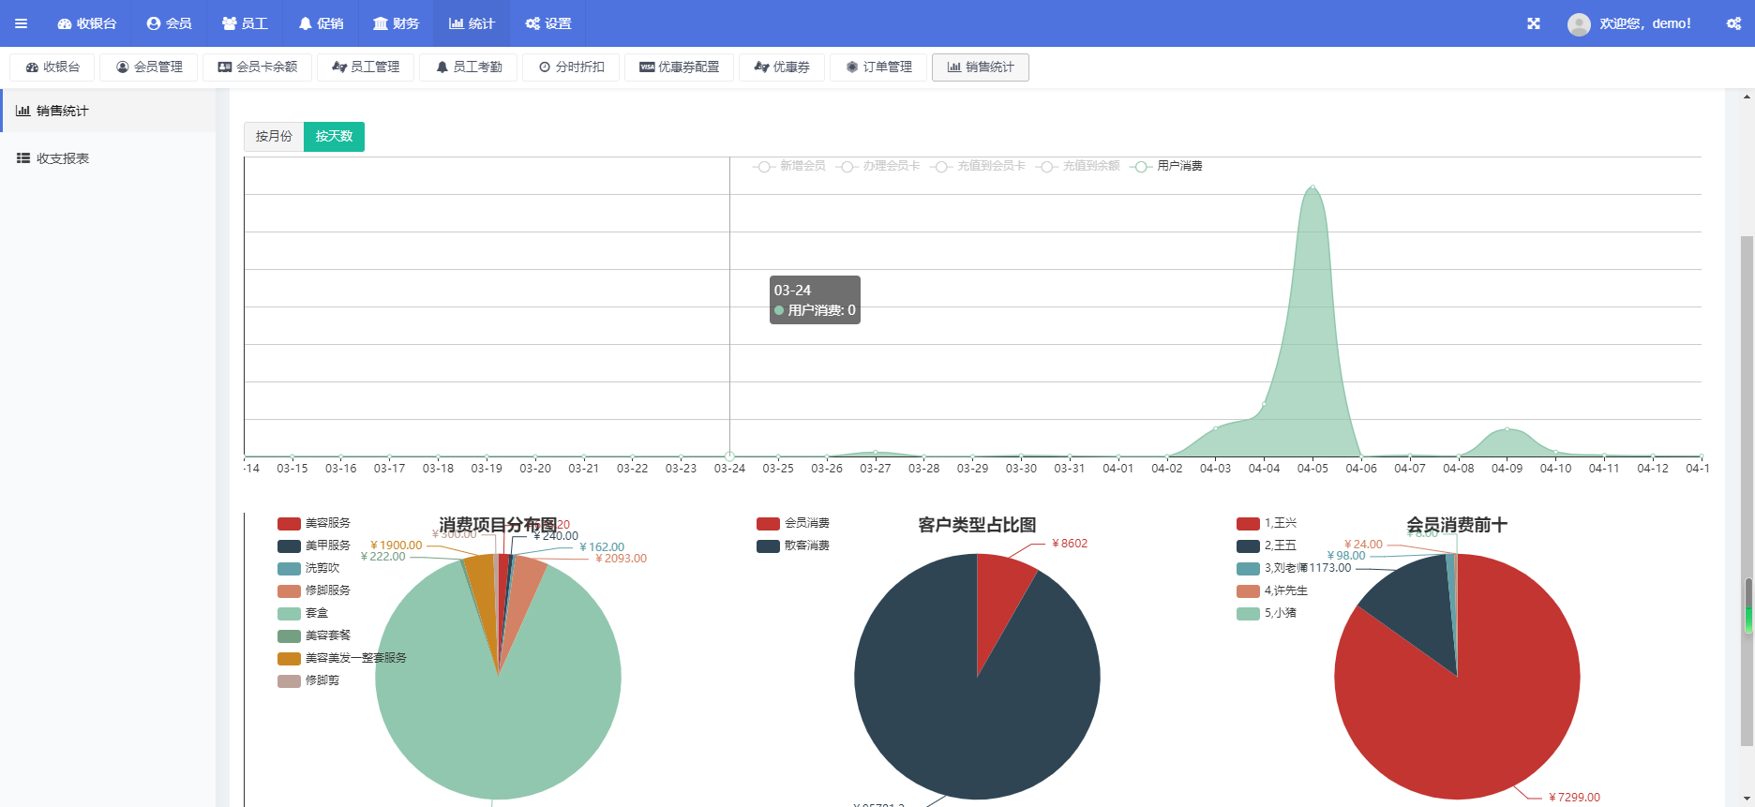The height and width of the screenshot is (807, 1755).
Task: Click the dashboard icon on the 收银台 tab
Action: [x=32, y=67]
